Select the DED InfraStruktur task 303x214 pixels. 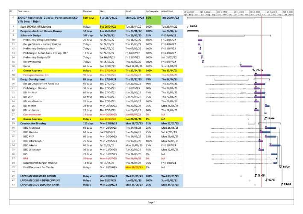pos(33,141)
